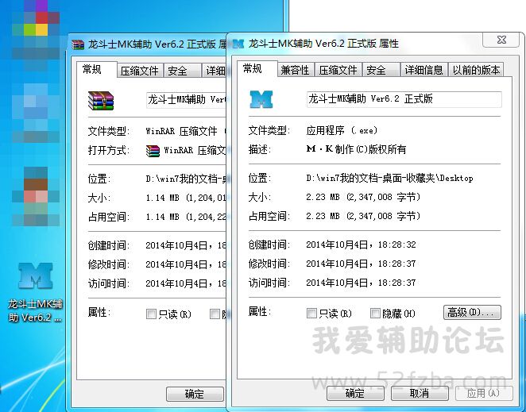This screenshot has width=526, height=412.
Task: Click M·K 制作 (C)版权所有 description text
Action: coord(356,149)
